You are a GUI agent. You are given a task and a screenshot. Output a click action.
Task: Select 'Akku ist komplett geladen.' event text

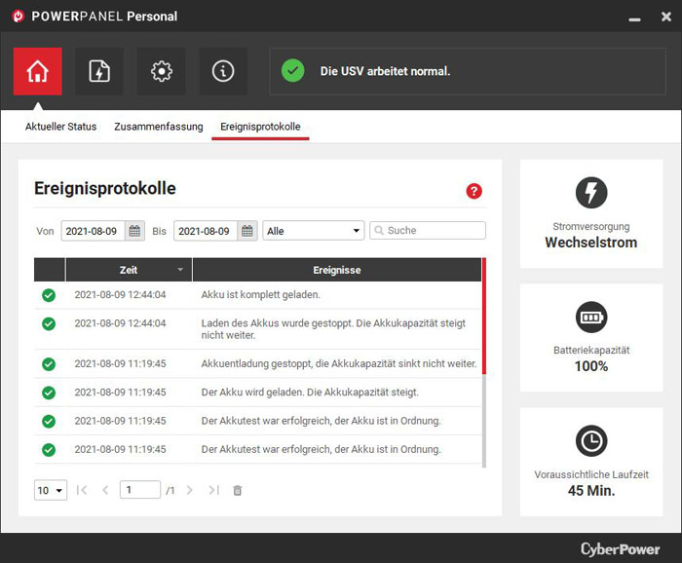point(260,295)
